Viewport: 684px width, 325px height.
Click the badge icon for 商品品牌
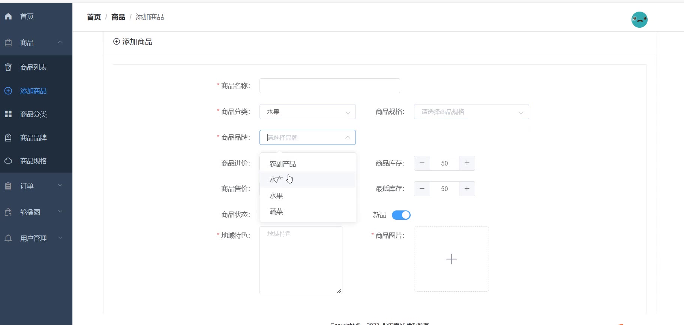(8, 138)
